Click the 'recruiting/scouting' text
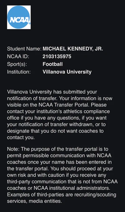Image resolution: width=125 pixels, height=212 pixels. 95,195
